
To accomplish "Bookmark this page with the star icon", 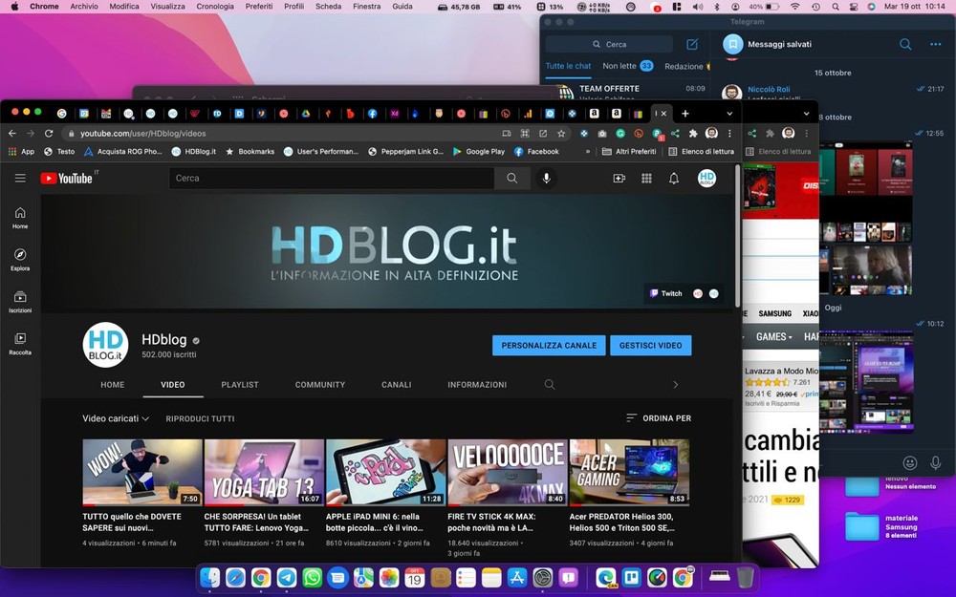I will 561,133.
